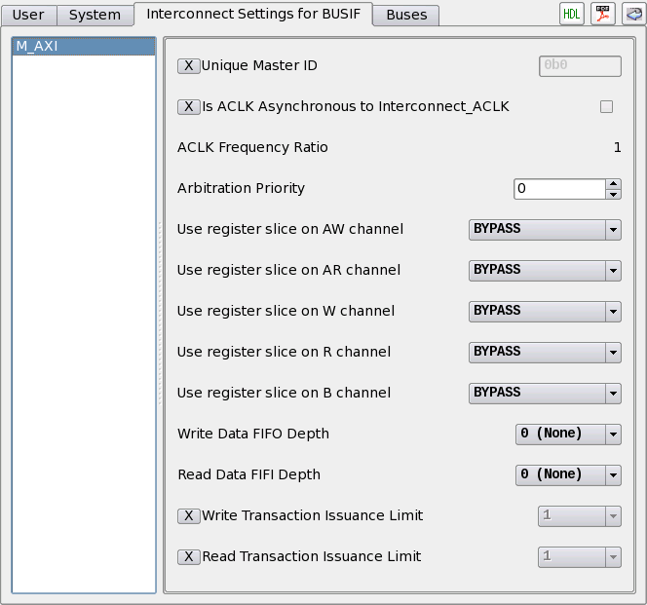
Task: Click the Arbitration Priority label
Action: click(241, 188)
